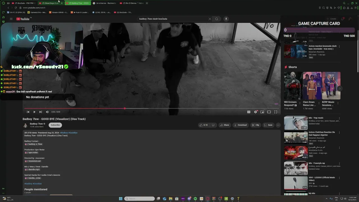Go back in browser history
359x202 pixels.
click(x=8, y=8)
